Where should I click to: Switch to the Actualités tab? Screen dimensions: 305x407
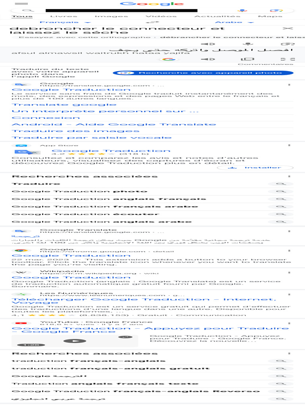point(217,16)
